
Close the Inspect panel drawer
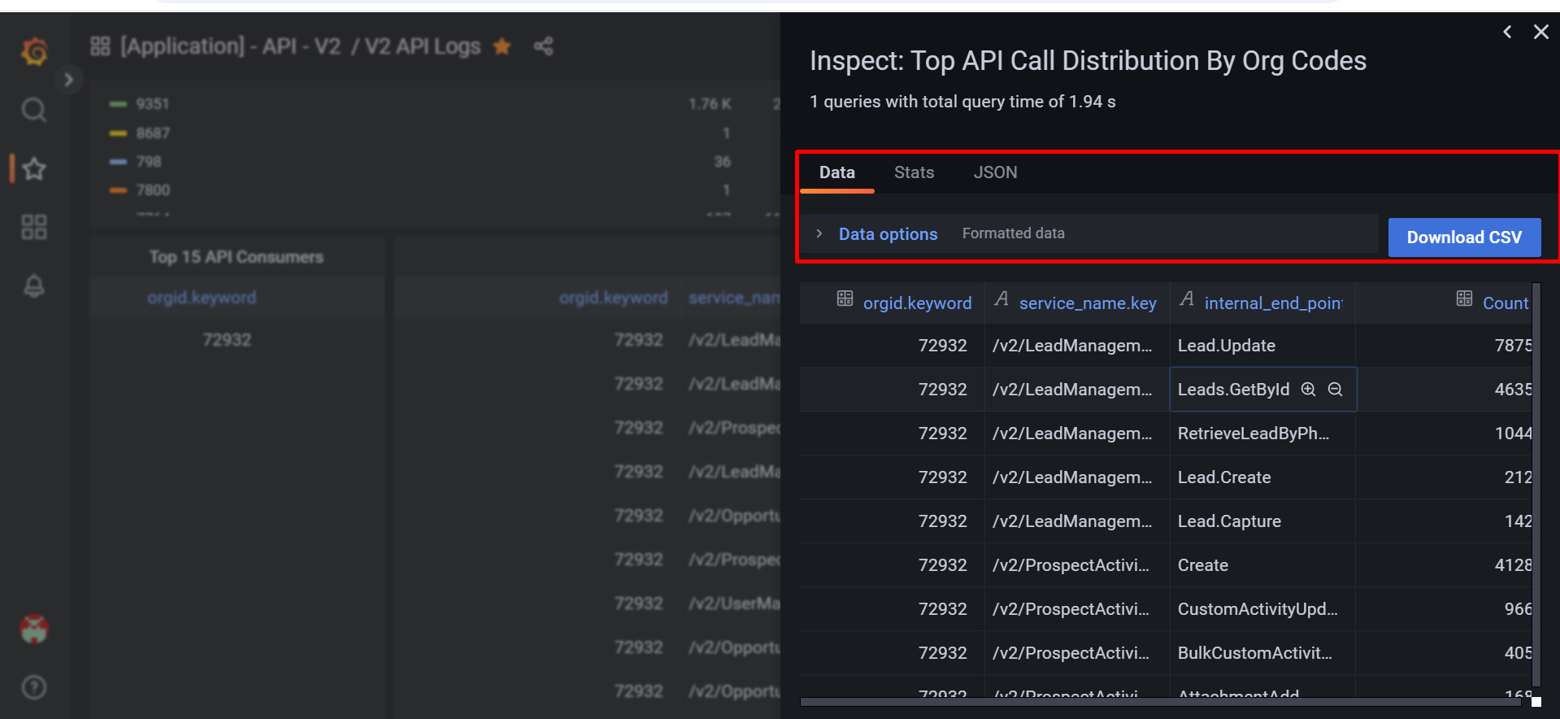point(1540,33)
